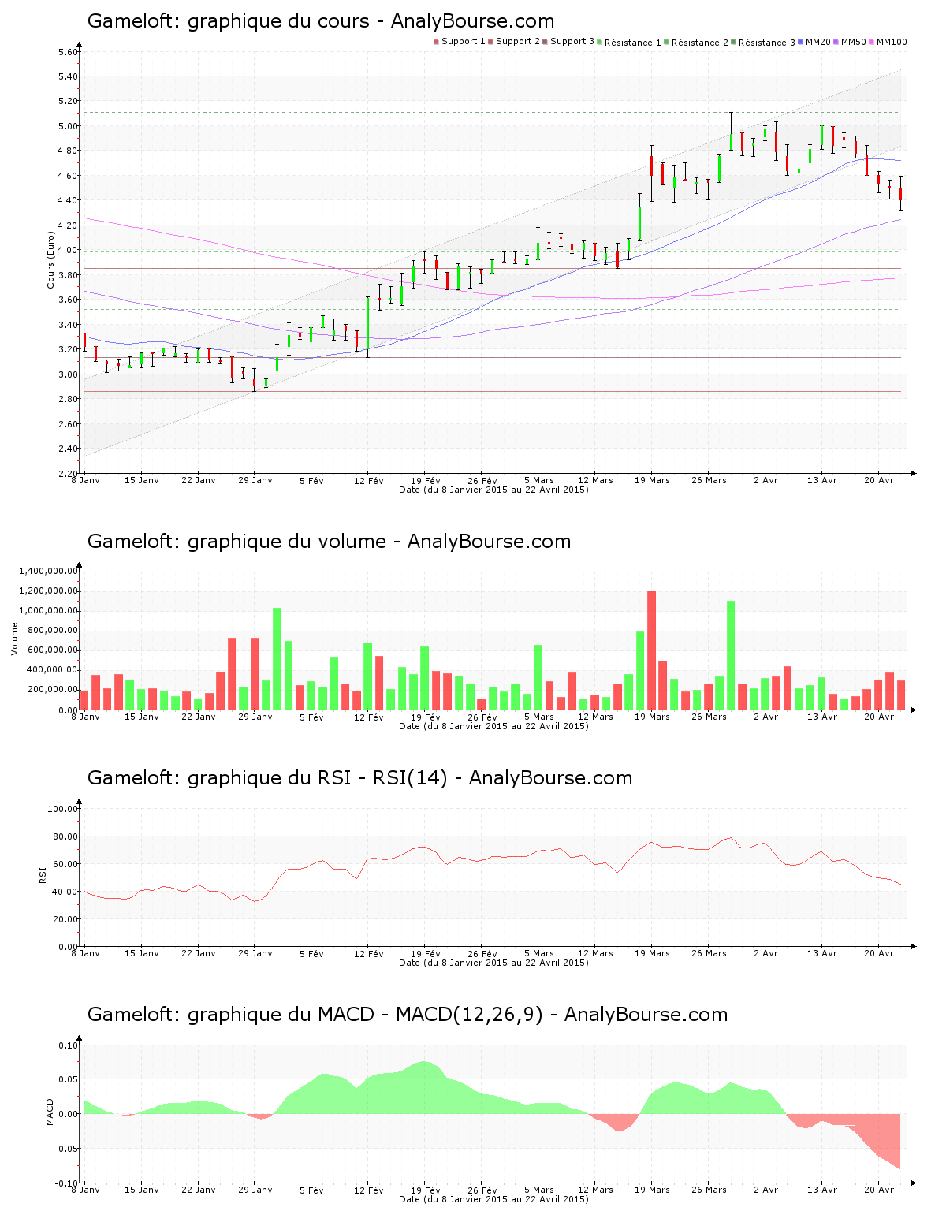Click the 'MACD' vertical axis label
This screenshot has width=946, height=1222.
point(50,1112)
